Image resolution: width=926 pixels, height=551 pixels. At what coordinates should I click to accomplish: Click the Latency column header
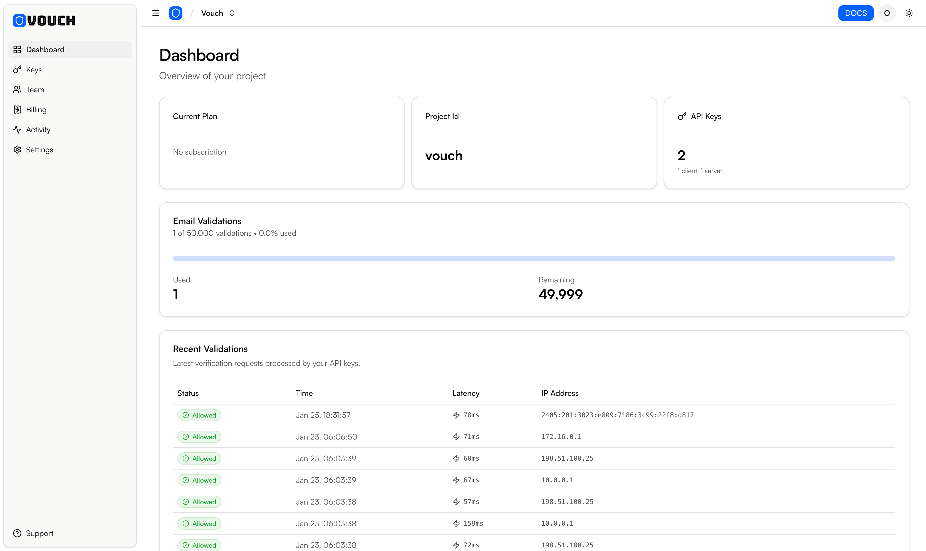click(x=466, y=393)
